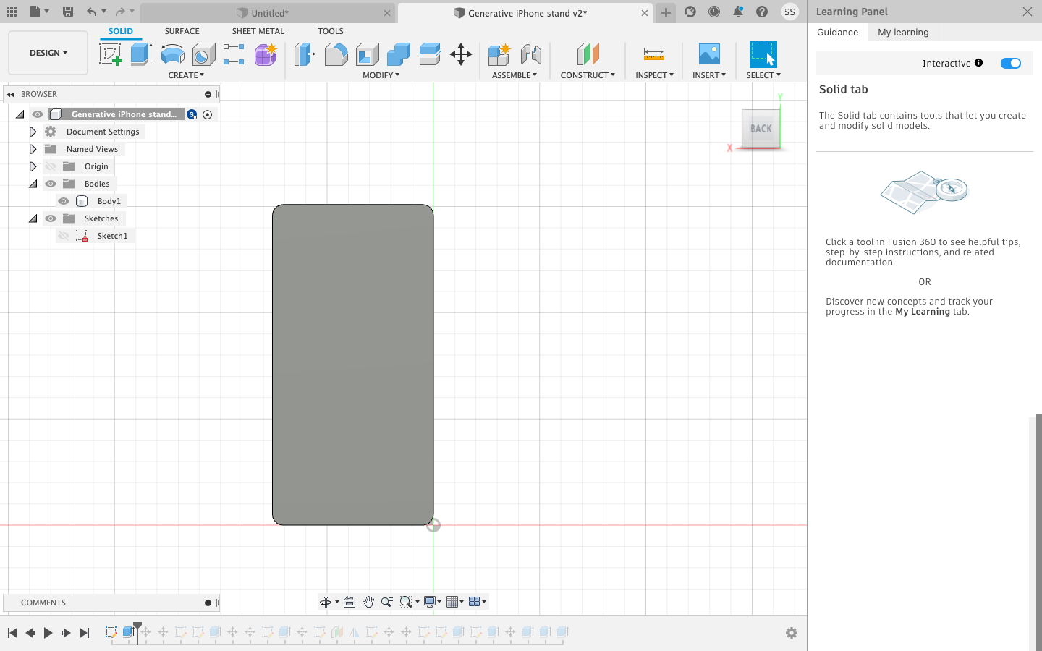The width and height of the screenshot is (1042, 651).
Task: Activate the Pan tool in navigation bar
Action: coord(368,601)
